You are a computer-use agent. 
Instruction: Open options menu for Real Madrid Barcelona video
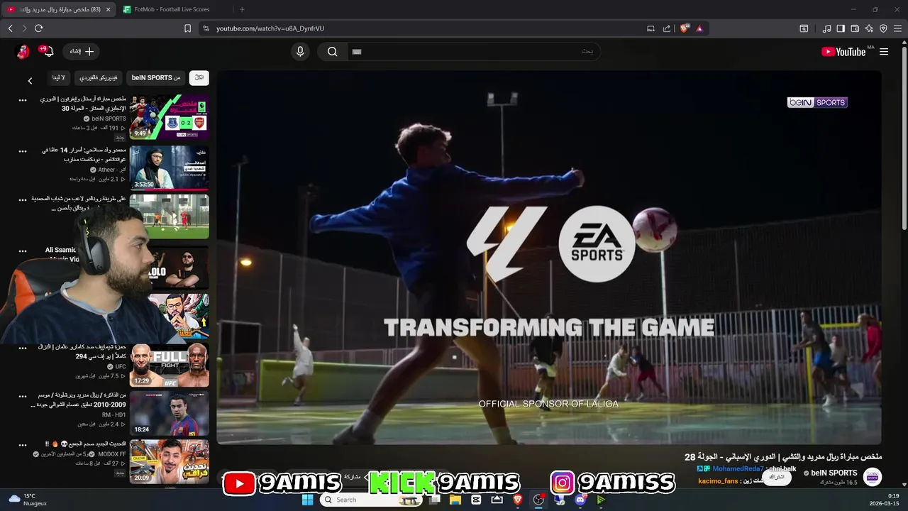pyautogui.click(x=23, y=397)
